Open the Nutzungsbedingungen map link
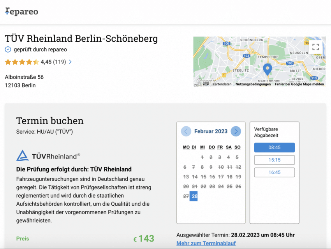The height and width of the screenshot is (249, 331). pos(253,84)
